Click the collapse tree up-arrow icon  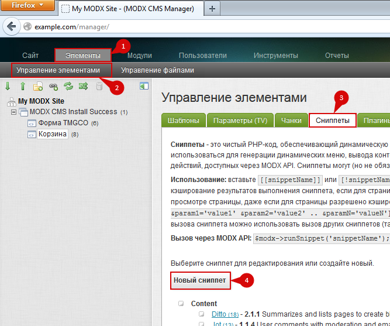23,86
